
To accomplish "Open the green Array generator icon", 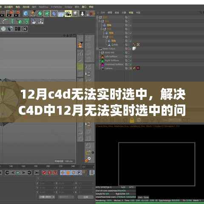I will (47, 14).
